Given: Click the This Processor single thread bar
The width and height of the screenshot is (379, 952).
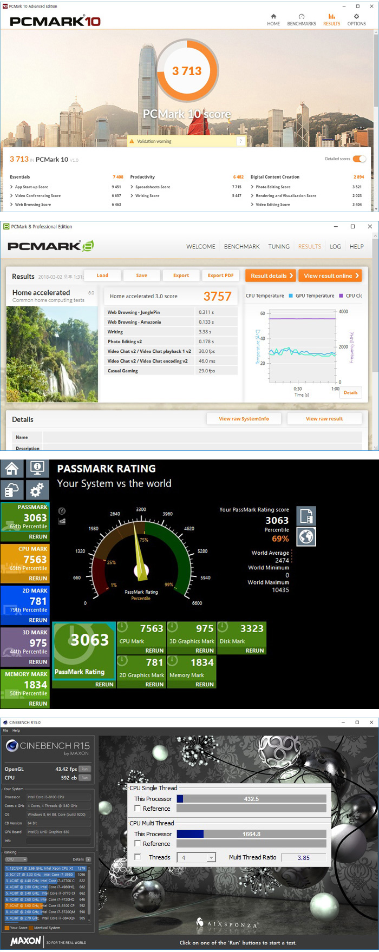Looking at the screenshot, I should click(x=252, y=799).
